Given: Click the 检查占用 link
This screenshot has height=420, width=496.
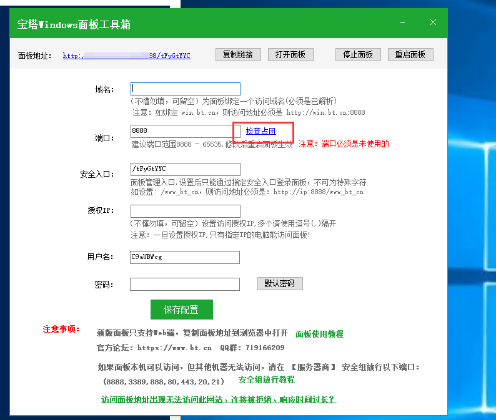Looking at the screenshot, I should [260, 131].
